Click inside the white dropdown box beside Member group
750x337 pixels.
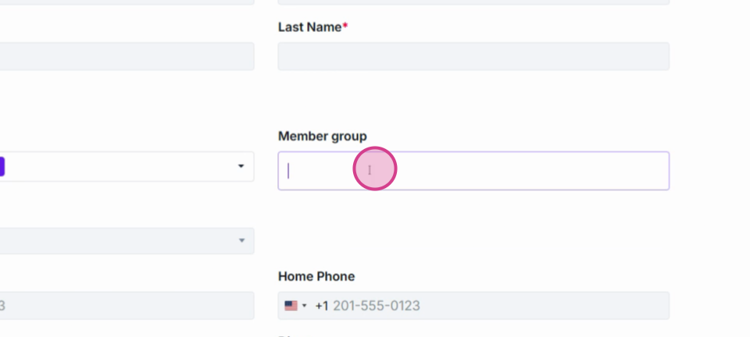pyautogui.click(x=127, y=167)
